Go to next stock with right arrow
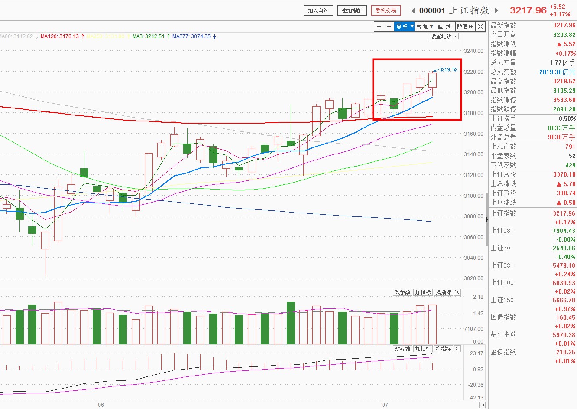 pyautogui.click(x=496, y=10)
